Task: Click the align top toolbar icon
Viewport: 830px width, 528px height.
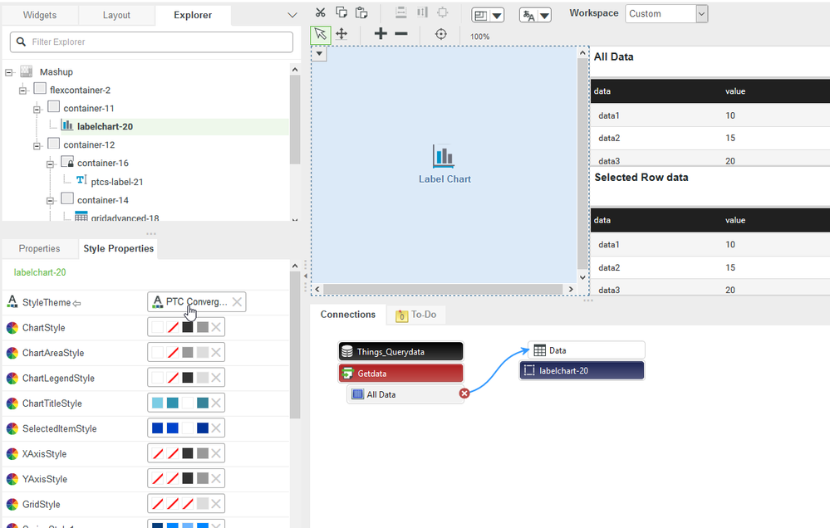Action: tap(400, 12)
